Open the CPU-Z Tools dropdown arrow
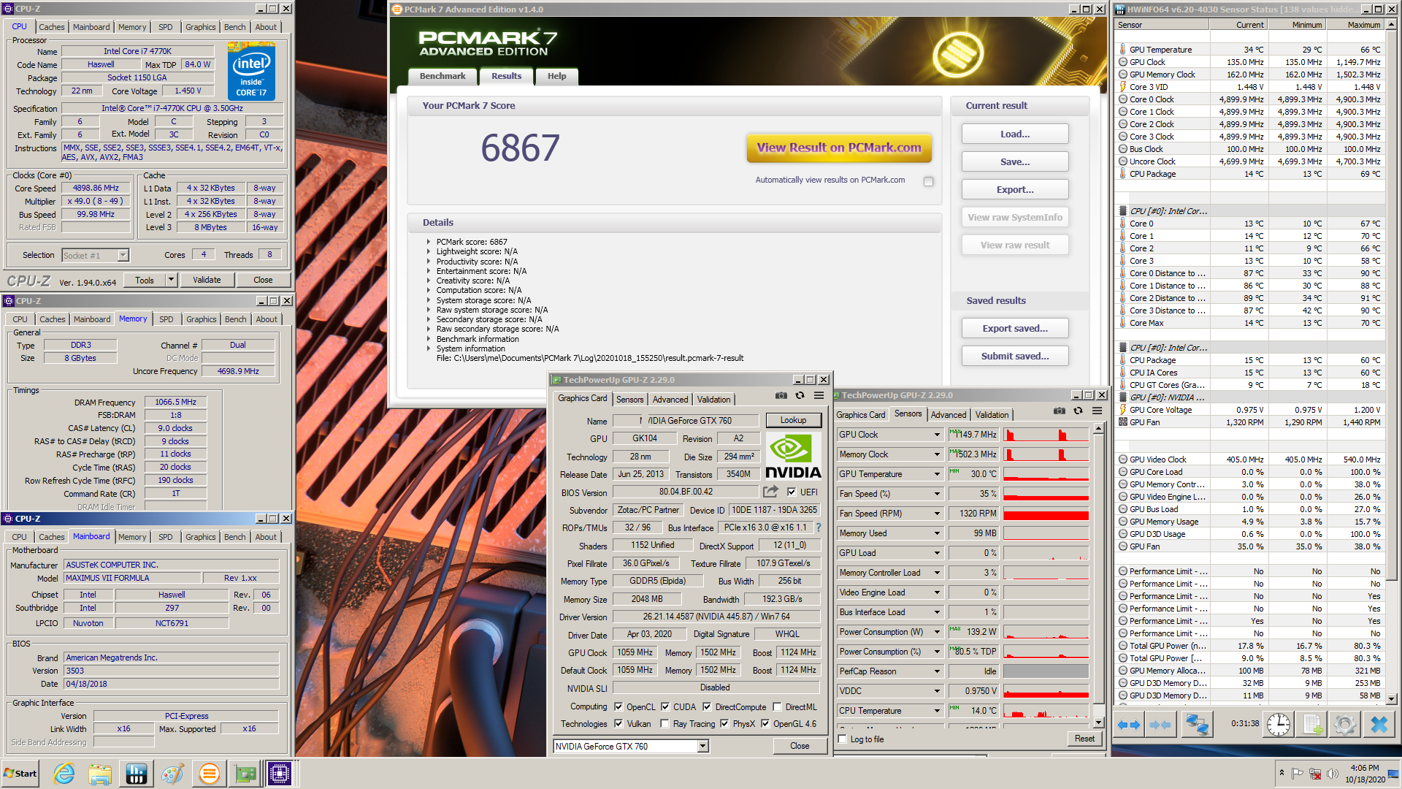This screenshot has width=1402, height=789. (x=171, y=280)
